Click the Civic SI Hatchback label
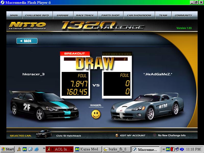The height and width of the screenshot is (153, 204). [x=69, y=136]
